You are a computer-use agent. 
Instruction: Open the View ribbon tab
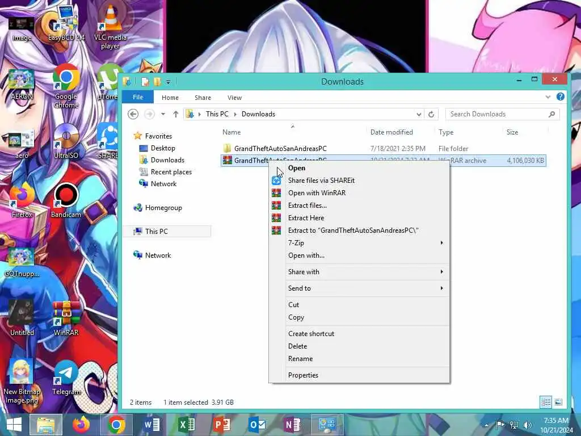pyautogui.click(x=234, y=98)
